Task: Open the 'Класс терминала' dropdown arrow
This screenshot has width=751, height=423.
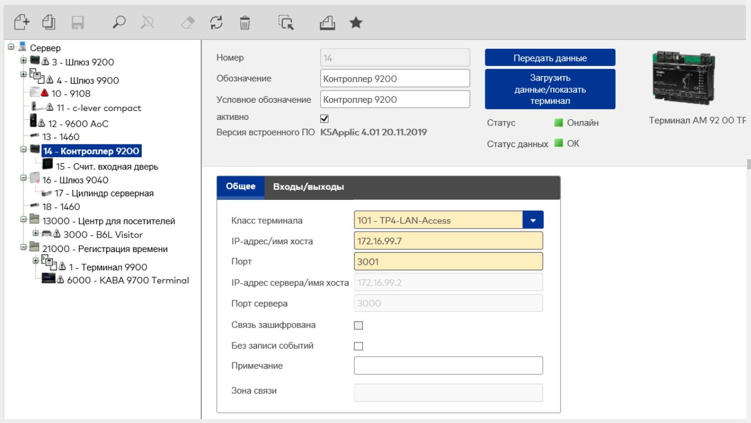Action: point(533,220)
